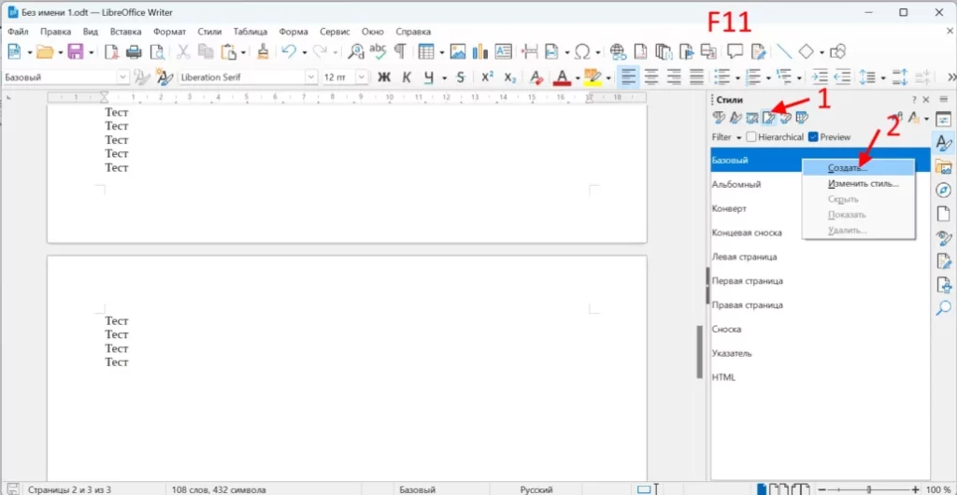957x495 pixels.
Task: Click the Clear Direct Formatting icon
Action: click(x=536, y=78)
